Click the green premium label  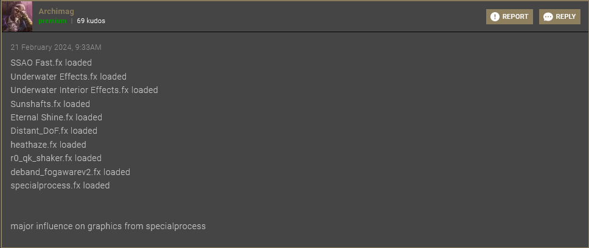[52, 21]
